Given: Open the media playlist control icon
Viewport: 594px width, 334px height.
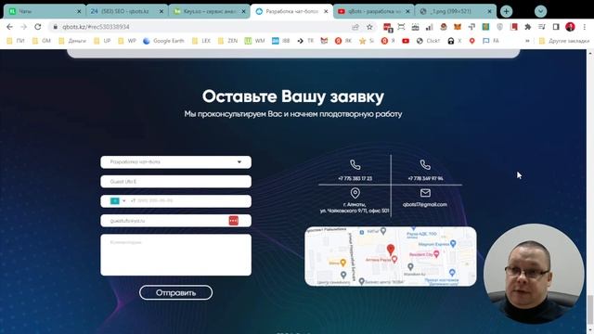Looking at the screenshot, I should click(542, 27).
